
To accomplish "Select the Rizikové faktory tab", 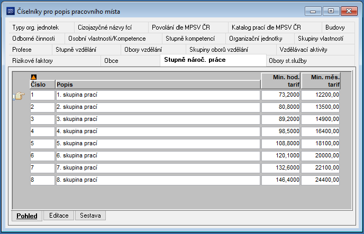I will pos(55,61).
